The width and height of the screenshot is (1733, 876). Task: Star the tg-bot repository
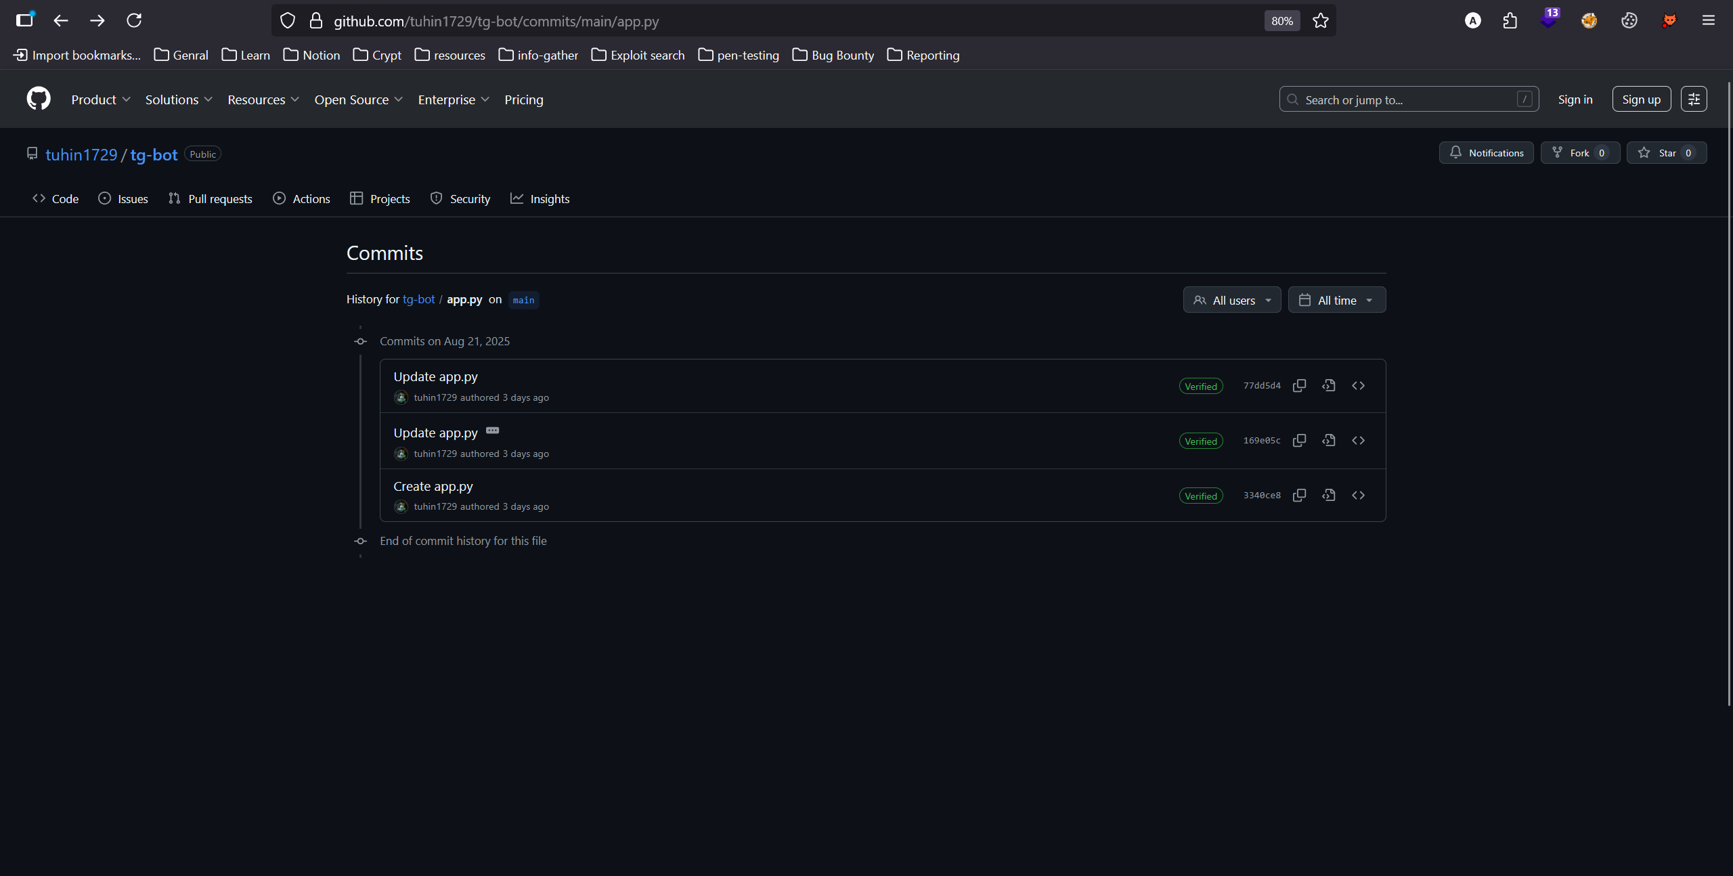click(1666, 153)
